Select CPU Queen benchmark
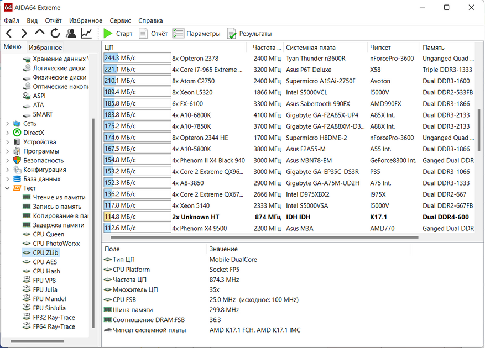The width and height of the screenshot is (485, 348). [x=44, y=234]
